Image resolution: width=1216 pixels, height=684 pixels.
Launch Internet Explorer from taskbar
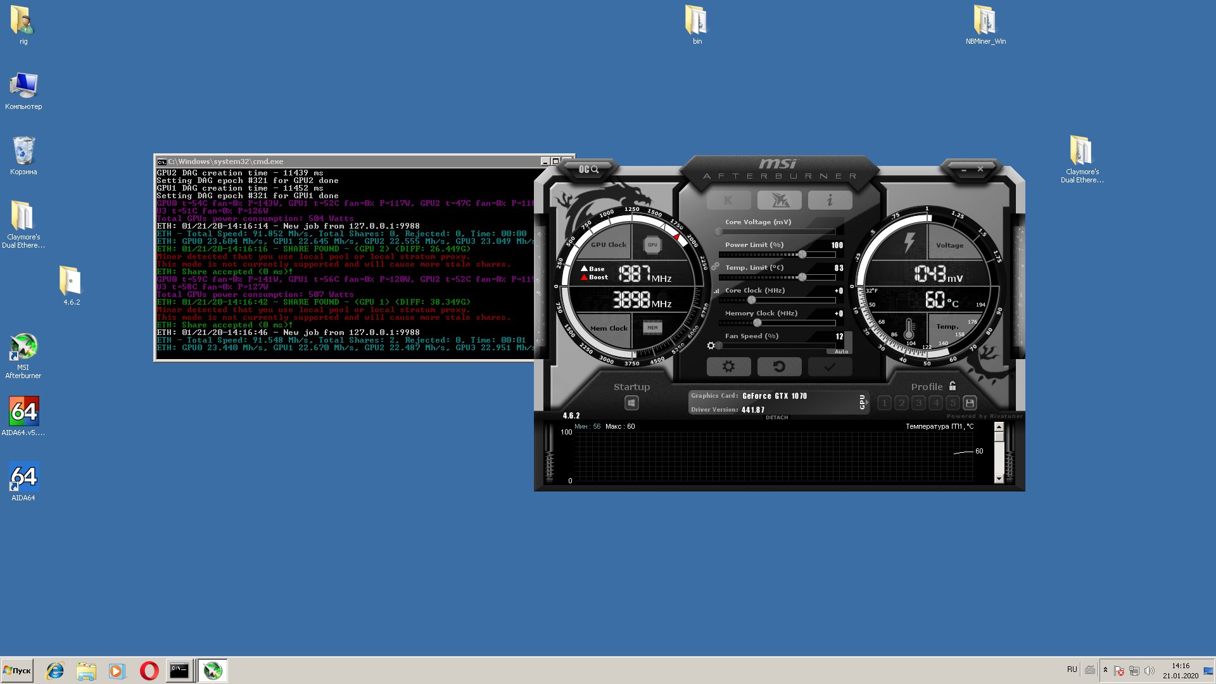tap(55, 670)
